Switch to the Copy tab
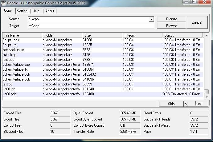Image resolution: width=213 pixels, height=142 pixels. click(x=8, y=10)
